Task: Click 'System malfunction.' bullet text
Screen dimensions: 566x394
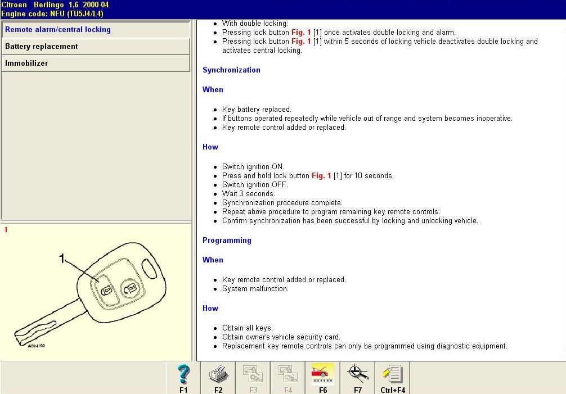Action: point(255,289)
